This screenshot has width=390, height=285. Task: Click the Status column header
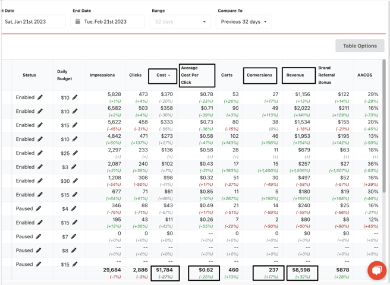coord(29,75)
